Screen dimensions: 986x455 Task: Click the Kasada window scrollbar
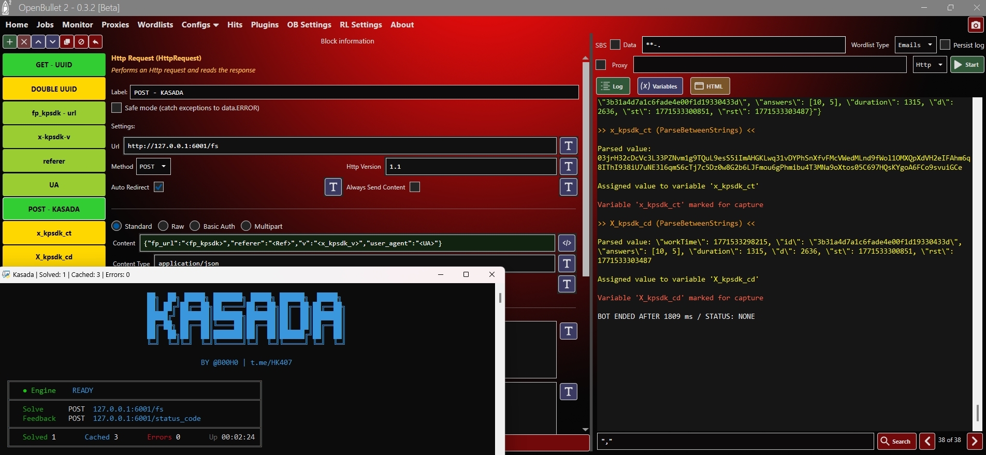click(500, 298)
